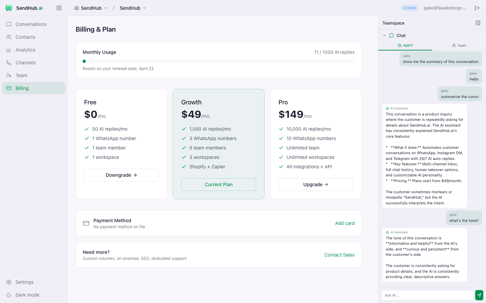The height and width of the screenshot is (303, 486).
Task: Switch to the Agent chat tab
Action: (x=405, y=45)
